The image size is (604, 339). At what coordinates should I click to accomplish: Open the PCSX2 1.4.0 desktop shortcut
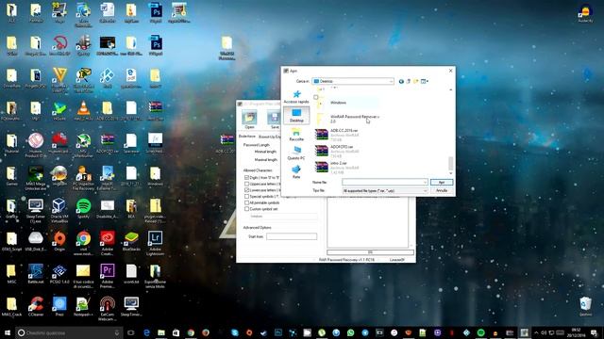tap(59, 274)
